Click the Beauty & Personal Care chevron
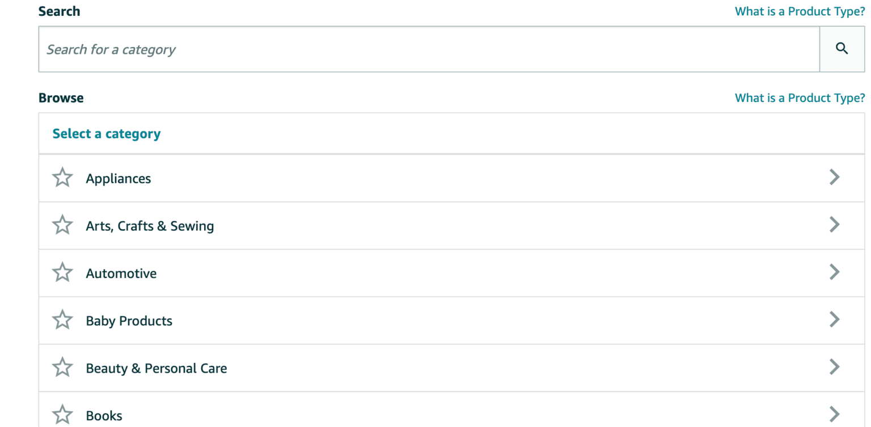Image resolution: width=871 pixels, height=427 pixels. pyautogui.click(x=834, y=368)
